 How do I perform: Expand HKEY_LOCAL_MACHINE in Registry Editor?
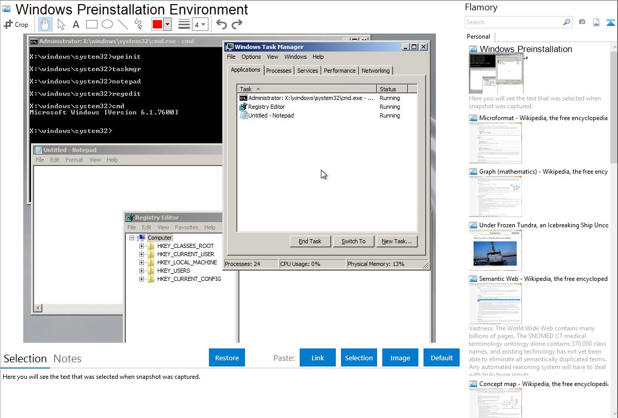(x=141, y=262)
